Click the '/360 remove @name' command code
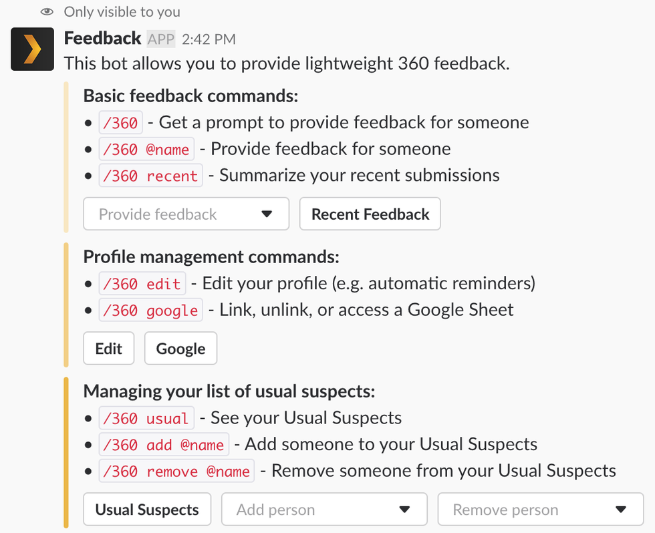The width and height of the screenshot is (655, 533). [x=176, y=471]
